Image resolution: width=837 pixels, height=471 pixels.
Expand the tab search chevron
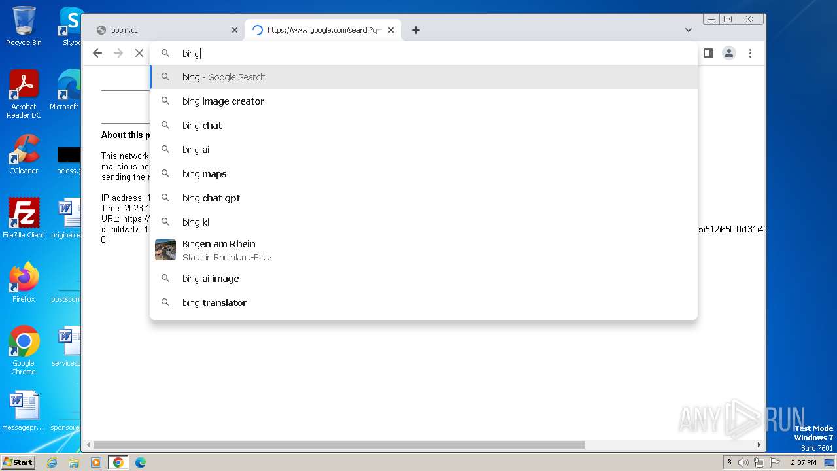[689, 30]
